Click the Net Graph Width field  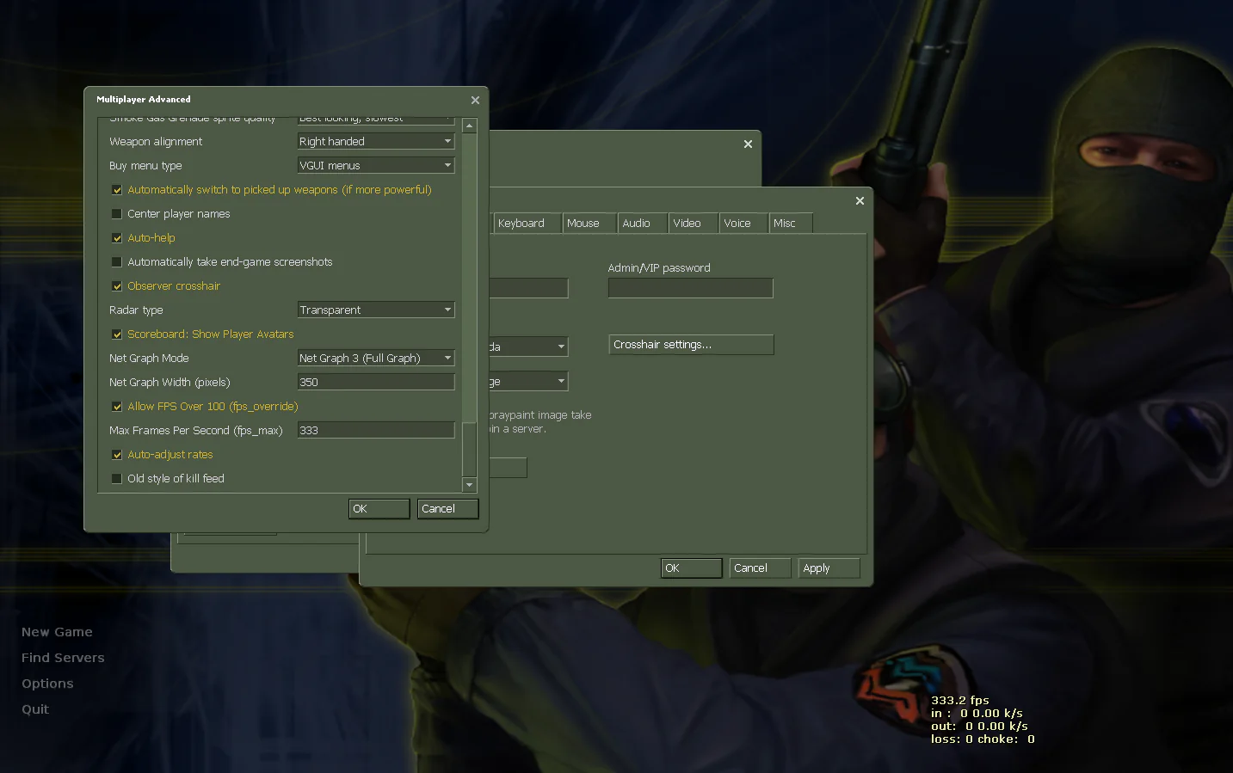pyautogui.click(x=376, y=382)
